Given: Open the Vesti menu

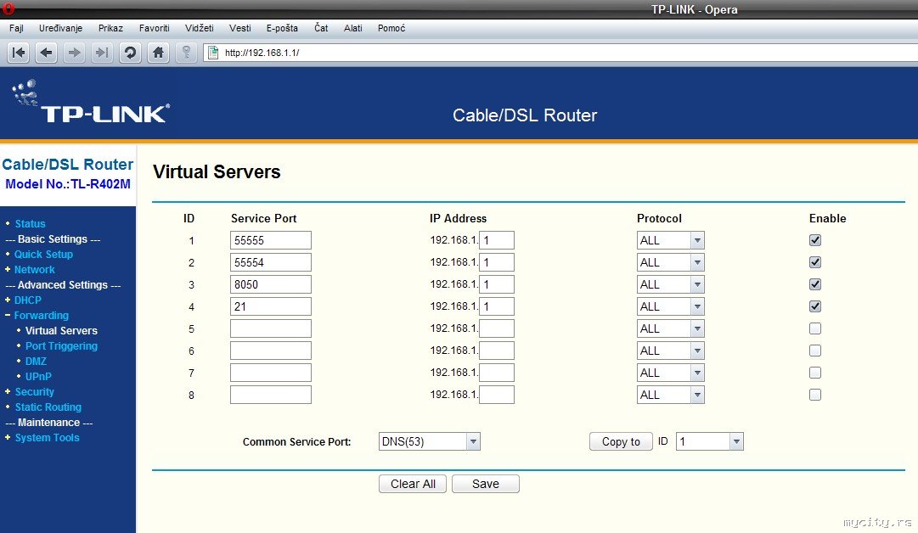Looking at the screenshot, I should tap(240, 28).
